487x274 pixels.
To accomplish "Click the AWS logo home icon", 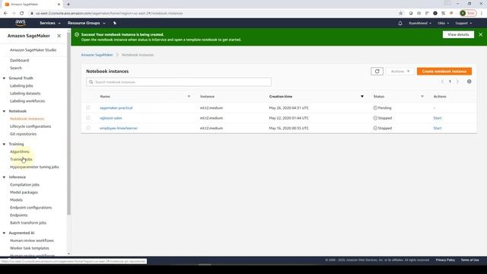I will (21, 23).
